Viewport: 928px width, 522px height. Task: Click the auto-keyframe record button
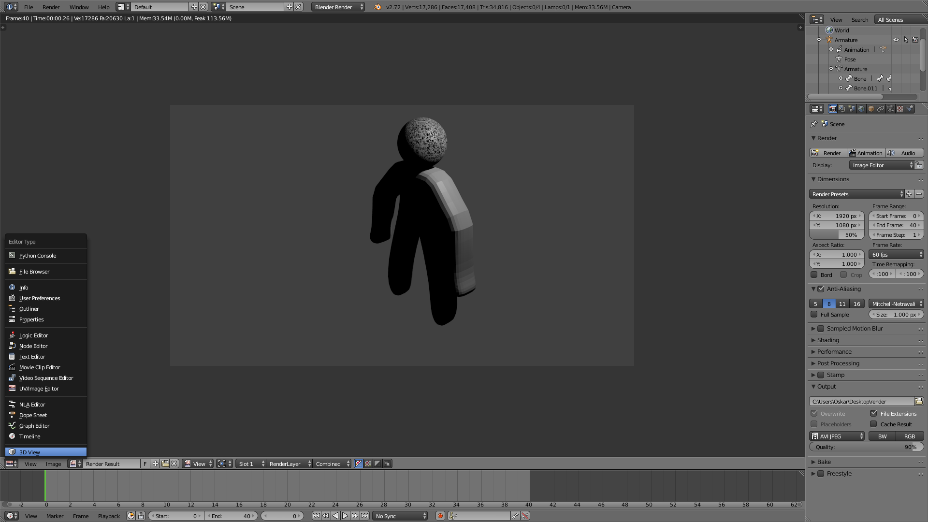[x=440, y=516]
